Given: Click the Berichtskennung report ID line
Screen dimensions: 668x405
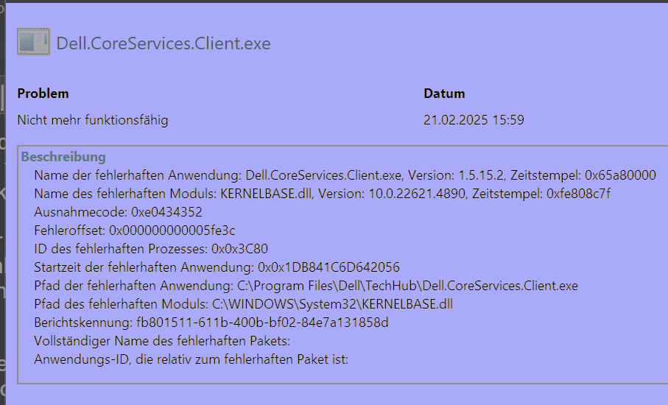Looking at the screenshot, I should 211,323.
